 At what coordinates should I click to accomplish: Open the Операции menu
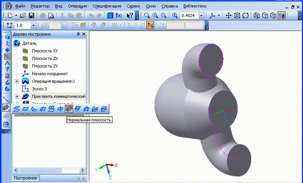pos(77,6)
